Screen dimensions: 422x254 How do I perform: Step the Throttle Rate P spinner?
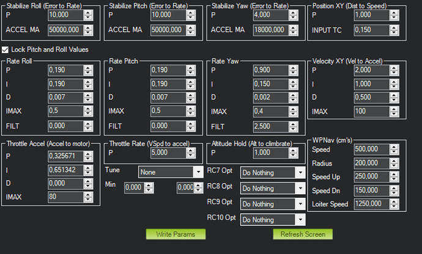click(x=191, y=153)
